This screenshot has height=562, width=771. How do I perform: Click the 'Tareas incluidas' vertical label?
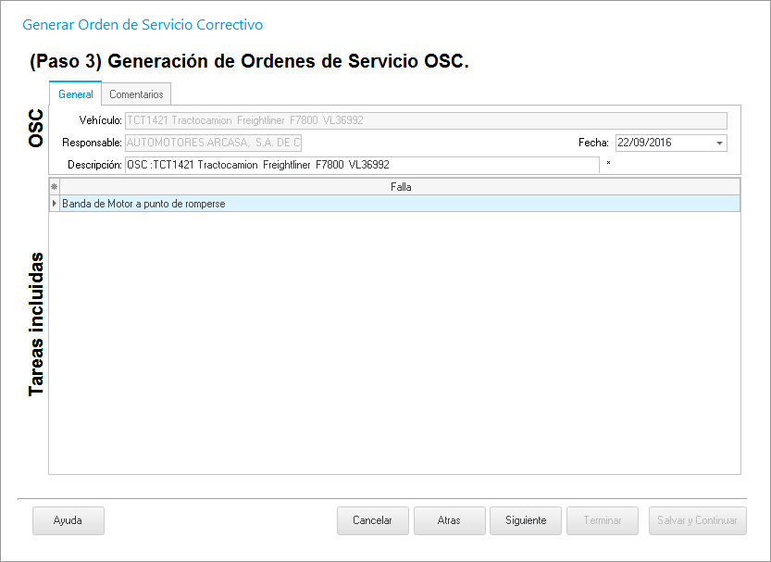coord(36,324)
